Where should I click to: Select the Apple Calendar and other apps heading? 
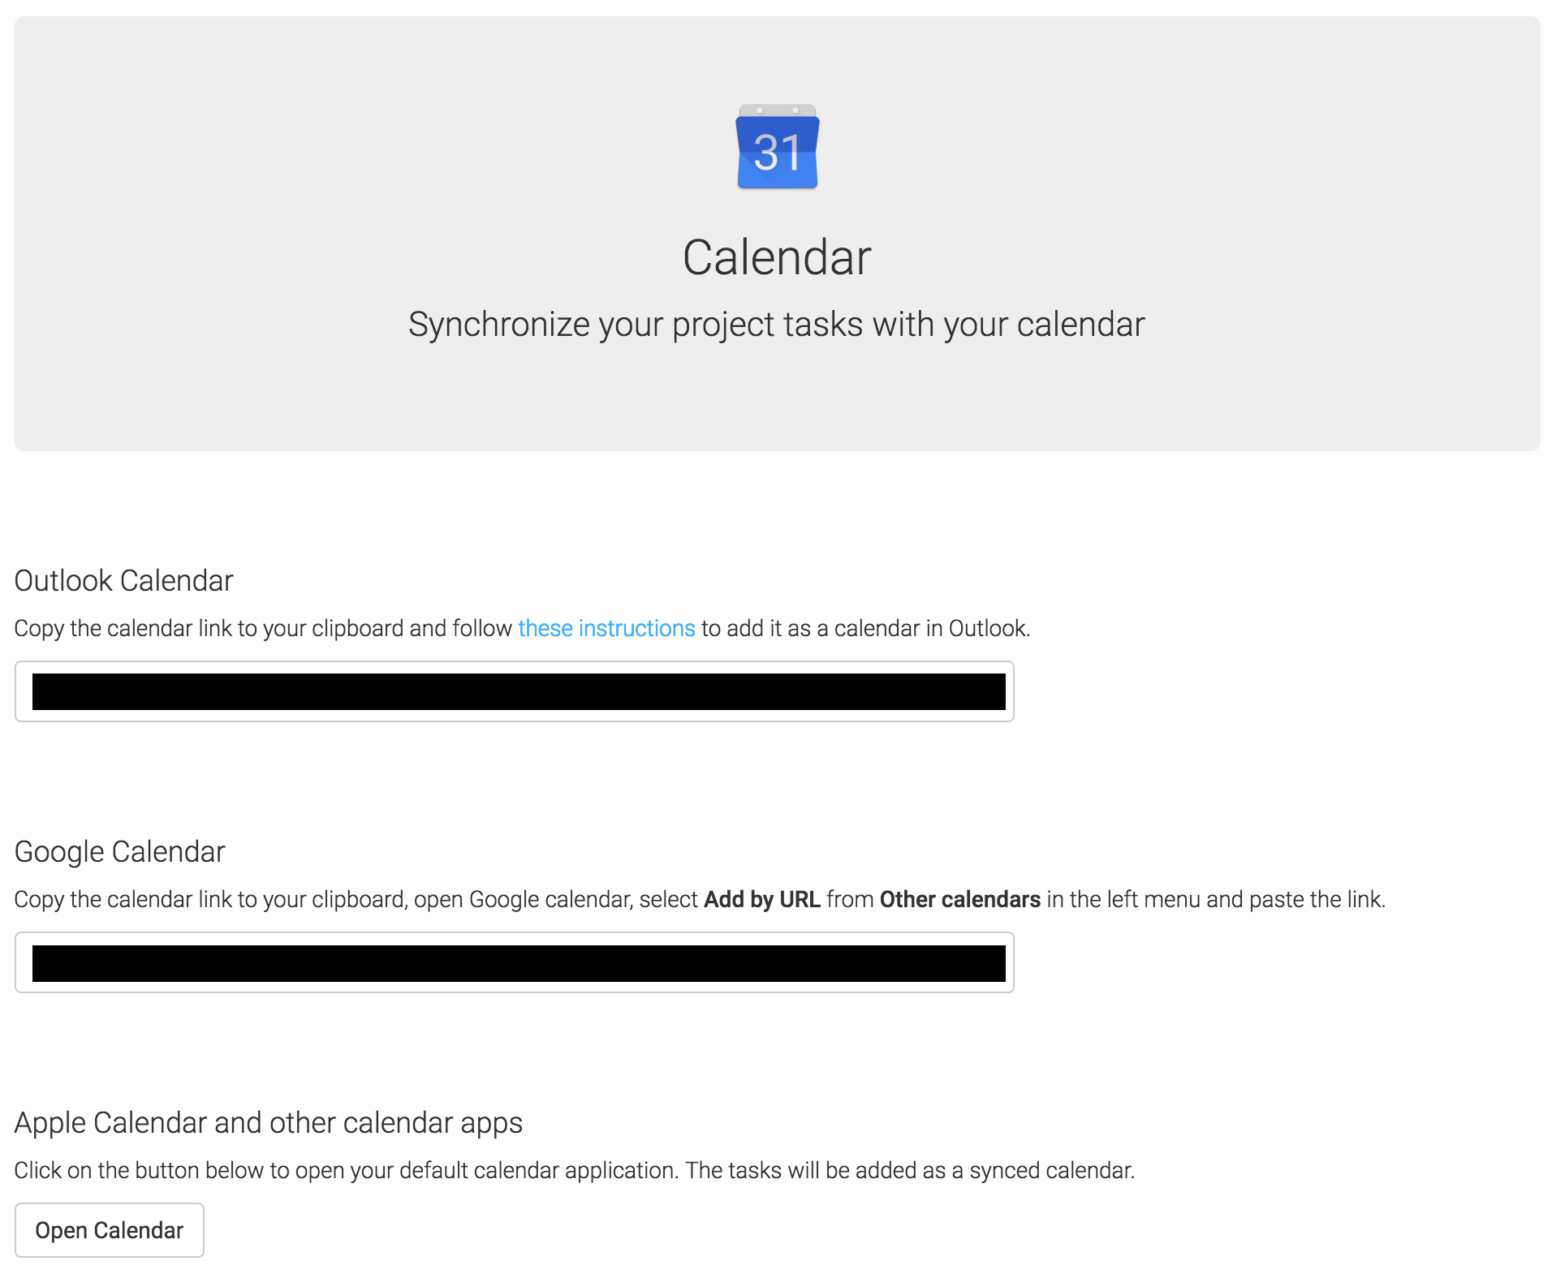click(269, 1123)
